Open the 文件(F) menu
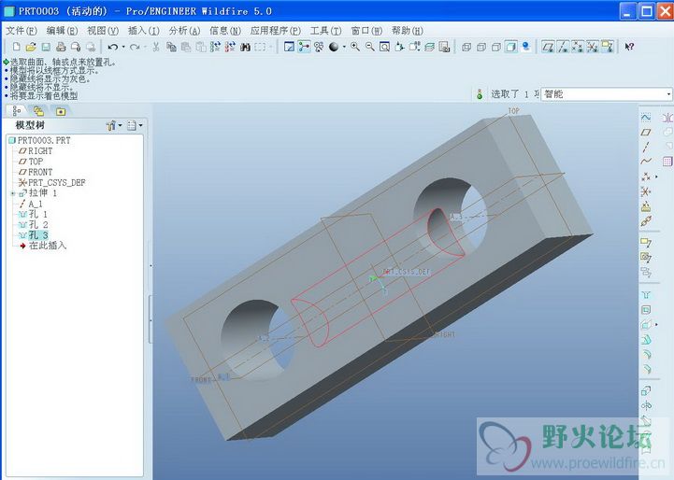The width and height of the screenshot is (674, 480). point(22,31)
